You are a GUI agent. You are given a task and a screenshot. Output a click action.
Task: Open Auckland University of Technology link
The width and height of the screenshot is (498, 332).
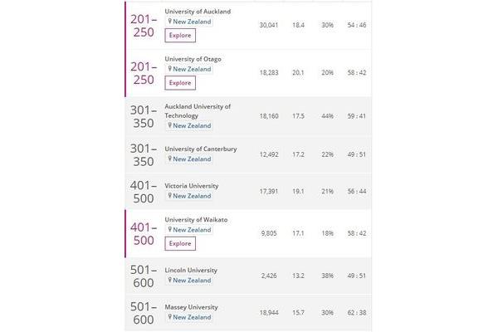198,111
